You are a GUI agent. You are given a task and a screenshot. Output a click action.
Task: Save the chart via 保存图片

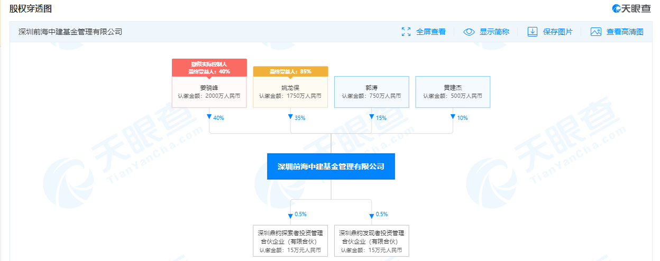coord(557,32)
